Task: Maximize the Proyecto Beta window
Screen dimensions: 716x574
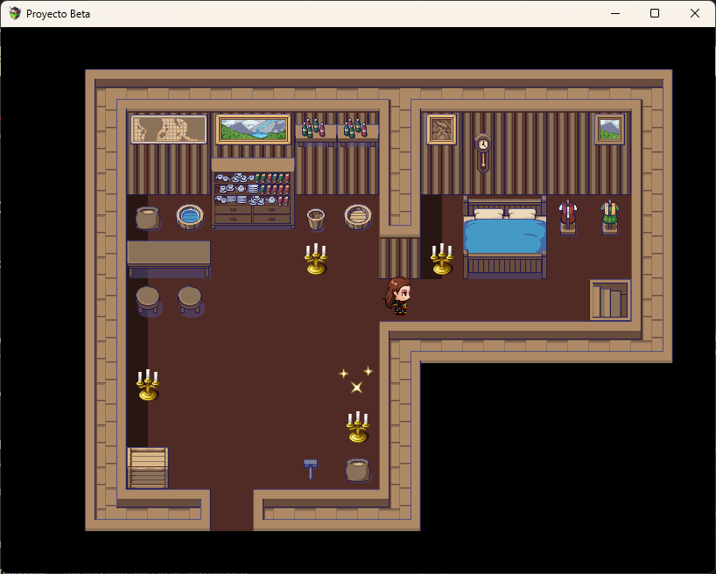Action: [x=655, y=13]
